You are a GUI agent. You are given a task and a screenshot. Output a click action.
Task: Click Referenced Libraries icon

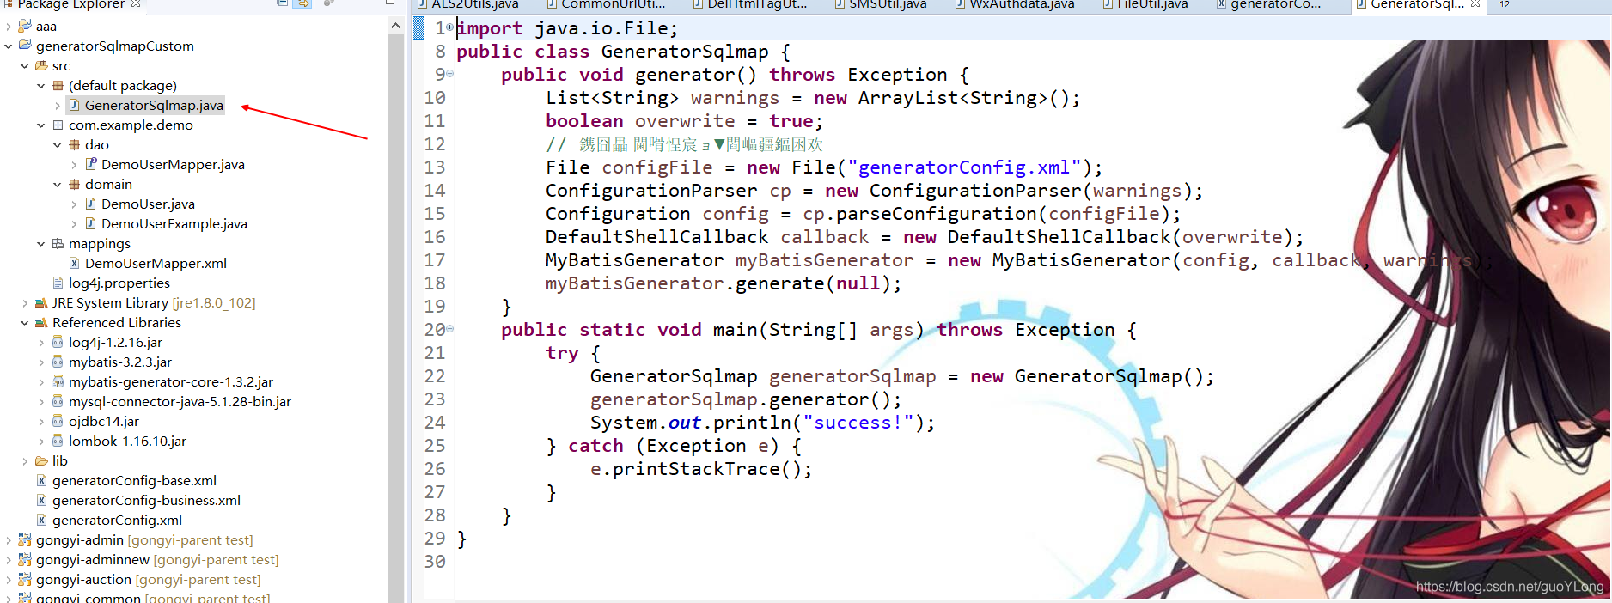pos(41,322)
